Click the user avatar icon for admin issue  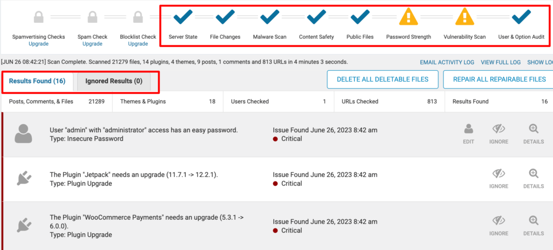[x=24, y=133]
